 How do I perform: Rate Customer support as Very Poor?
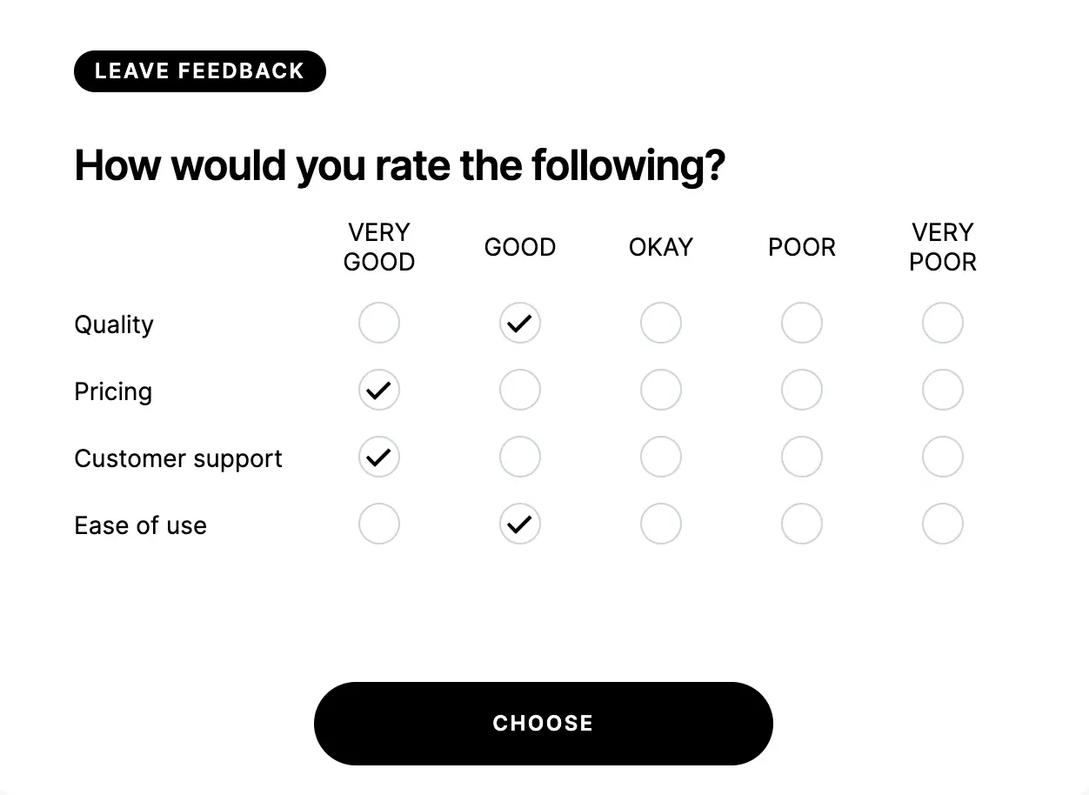(943, 457)
